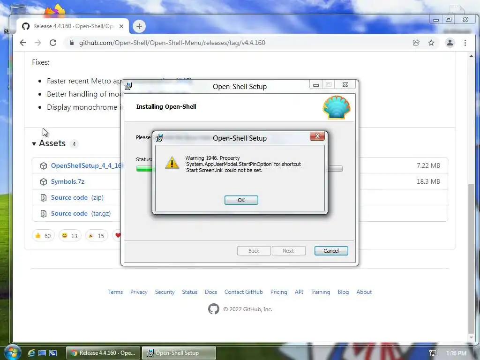
Task: Click the 7.22 MB file size
Action: coord(428,165)
